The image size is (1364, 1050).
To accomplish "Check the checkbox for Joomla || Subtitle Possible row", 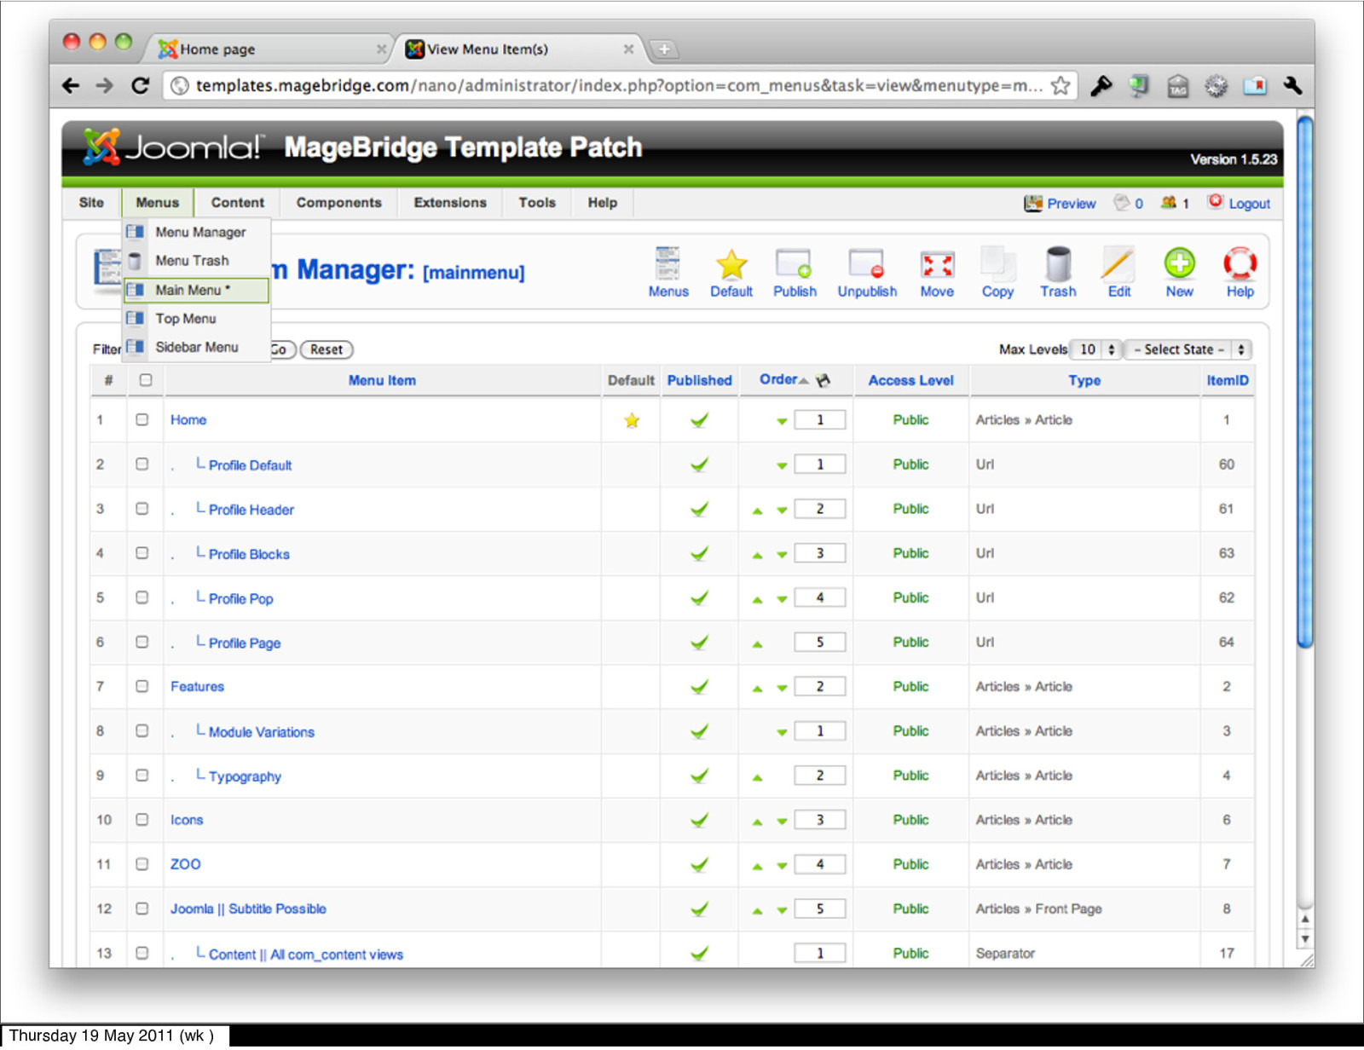I will [x=142, y=909].
